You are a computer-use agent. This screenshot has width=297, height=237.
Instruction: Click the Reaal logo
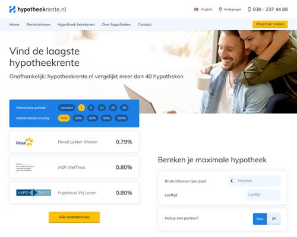(x=25, y=142)
